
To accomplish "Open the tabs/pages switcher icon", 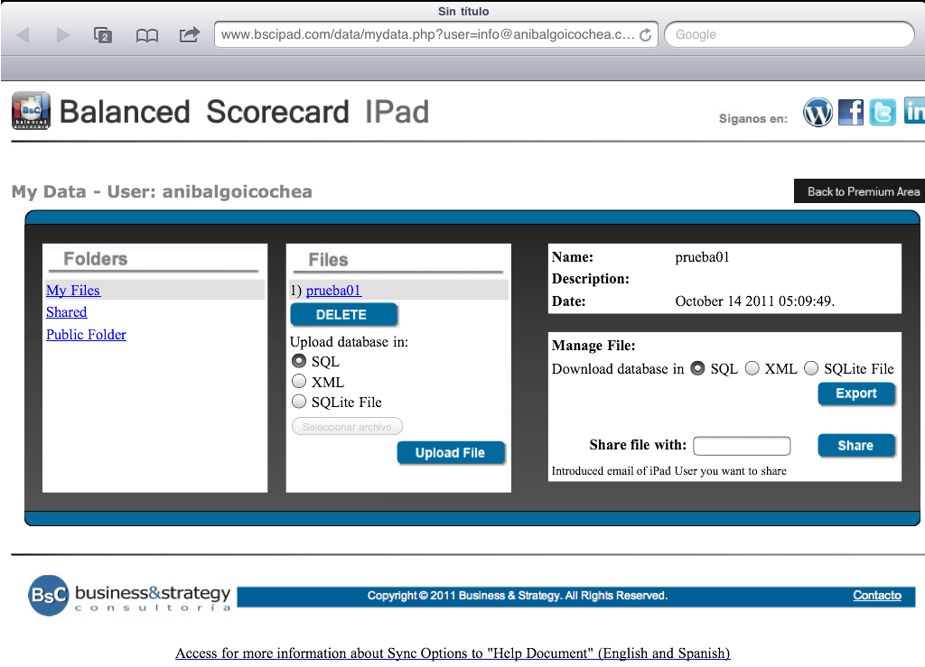I will (103, 35).
